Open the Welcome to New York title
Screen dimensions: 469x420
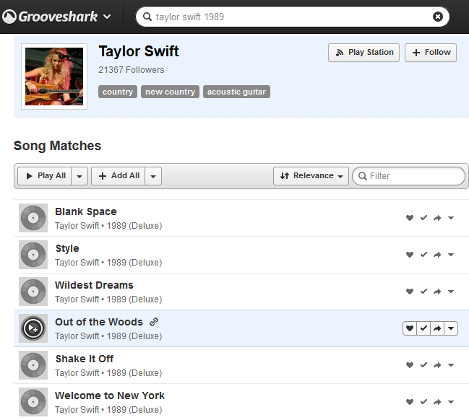(x=110, y=395)
